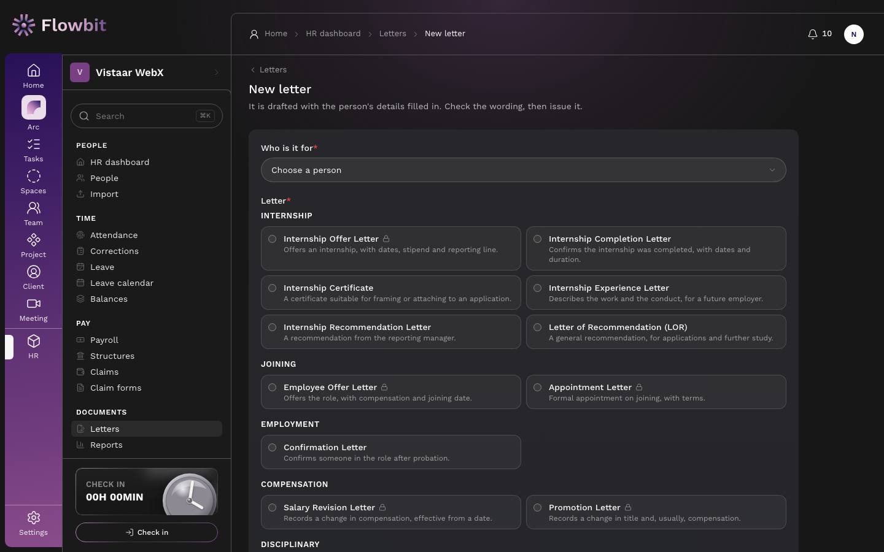The height and width of the screenshot is (552, 884).
Task: Click the Home breadcrumb
Action: (276, 34)
